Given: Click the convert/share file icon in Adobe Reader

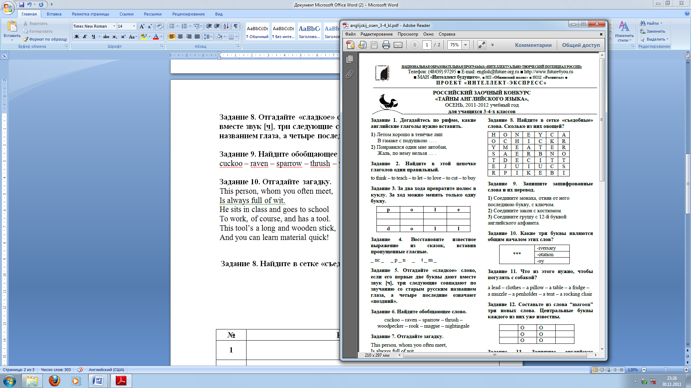Looking at the screenshot, I should pos(362,45).
